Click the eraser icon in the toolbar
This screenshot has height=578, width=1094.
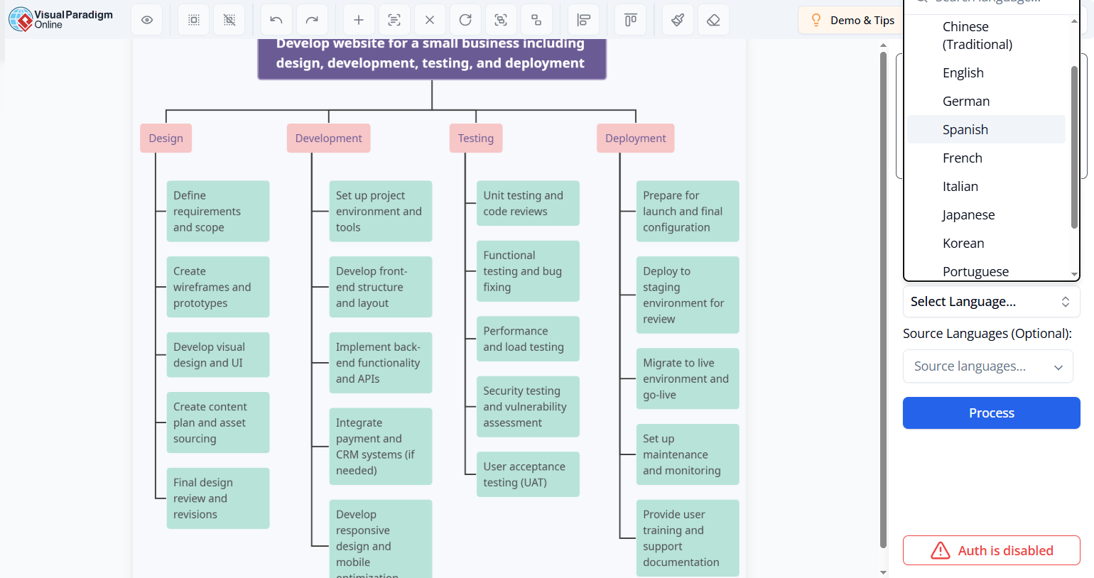coord(713,19)
